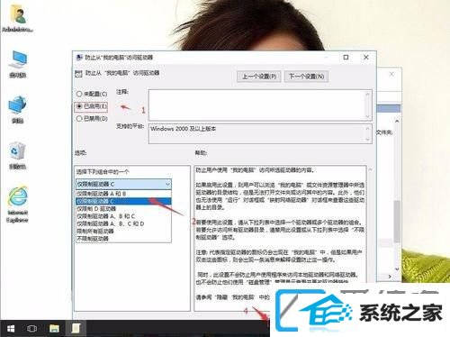Click inside the comment text box
The image size is (450, 337).
coord(257,105)
